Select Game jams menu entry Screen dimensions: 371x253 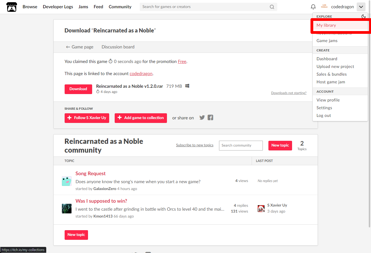340,41
